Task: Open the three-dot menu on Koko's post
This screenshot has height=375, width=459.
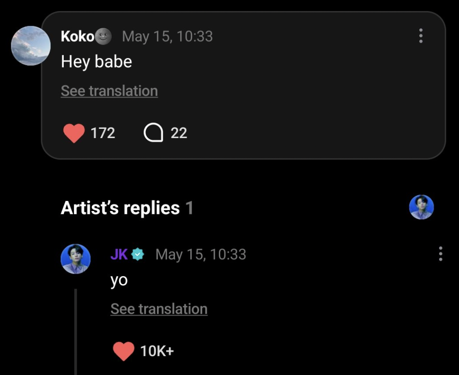Action: click(x=421, y=36)
